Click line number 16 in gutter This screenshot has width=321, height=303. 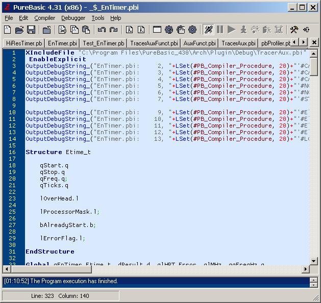[x=12, y=152]
